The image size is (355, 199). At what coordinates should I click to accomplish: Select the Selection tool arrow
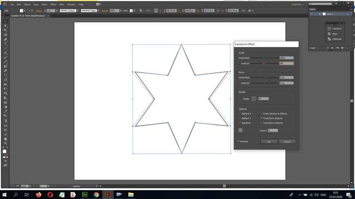6,21
